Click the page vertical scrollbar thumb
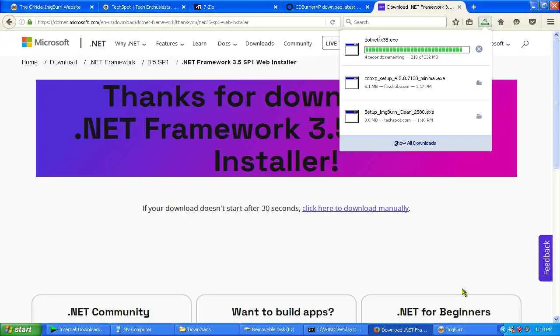 point(556,103)
